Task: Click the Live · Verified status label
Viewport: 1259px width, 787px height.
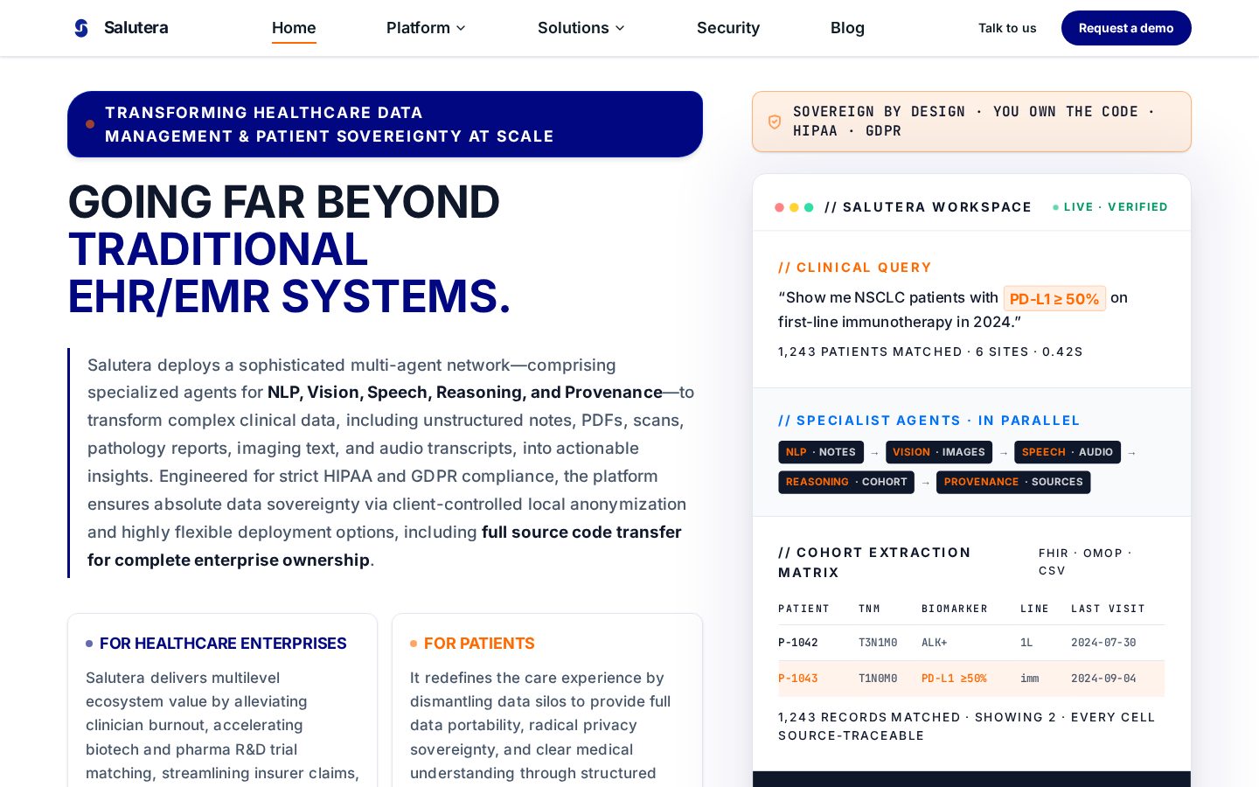Action: pos(1110,207)
